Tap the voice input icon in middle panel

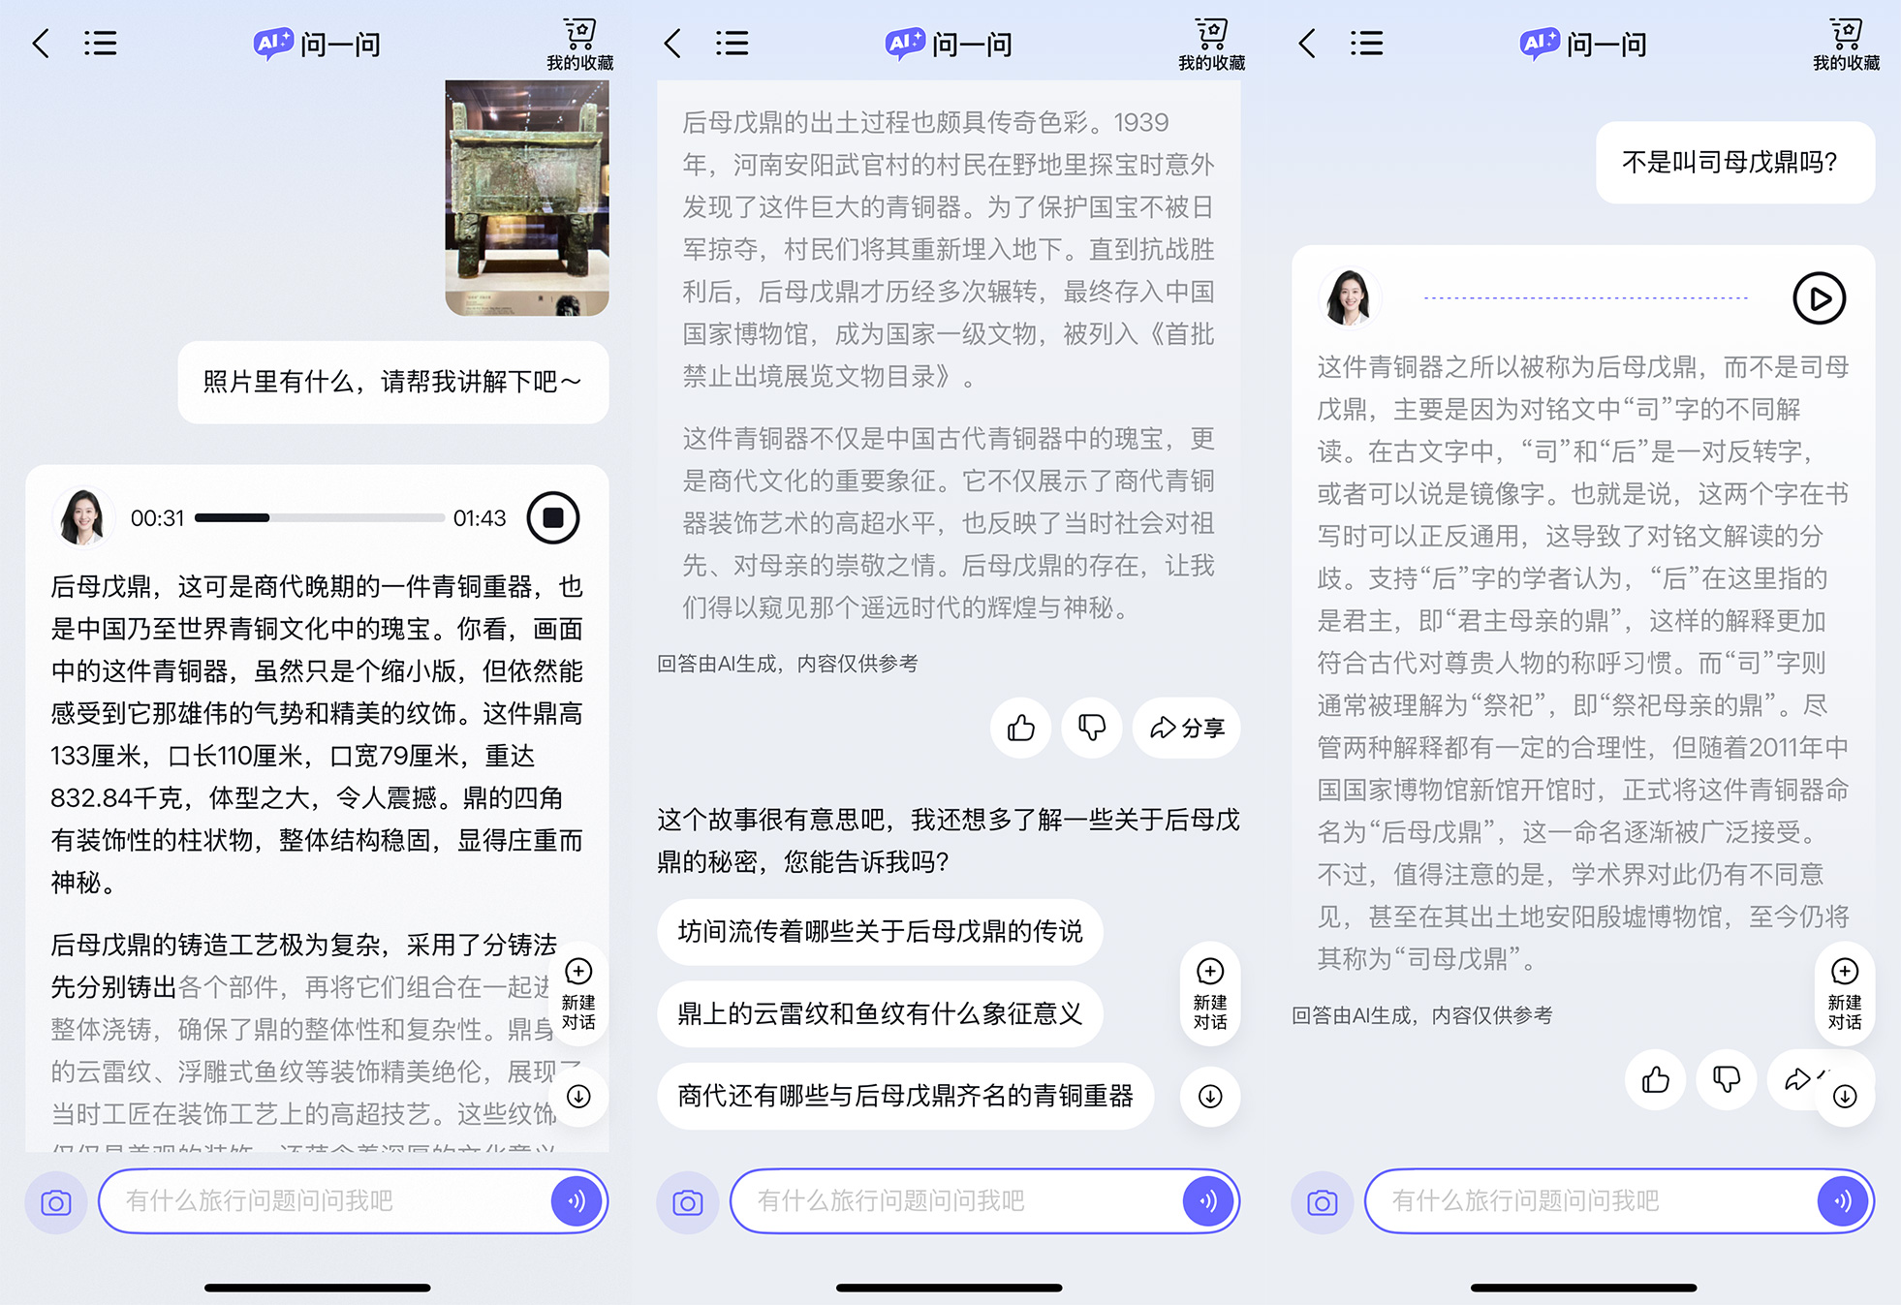[1207, 1201]
